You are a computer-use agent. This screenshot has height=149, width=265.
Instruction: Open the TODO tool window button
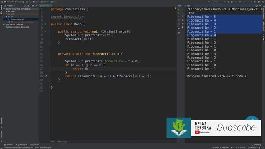pos(34,145)
